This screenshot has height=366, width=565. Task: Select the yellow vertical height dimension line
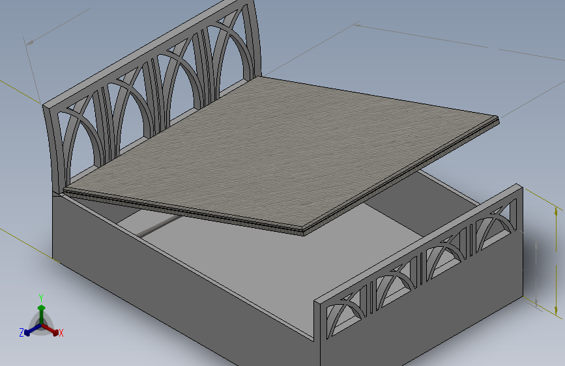(557, 261)
